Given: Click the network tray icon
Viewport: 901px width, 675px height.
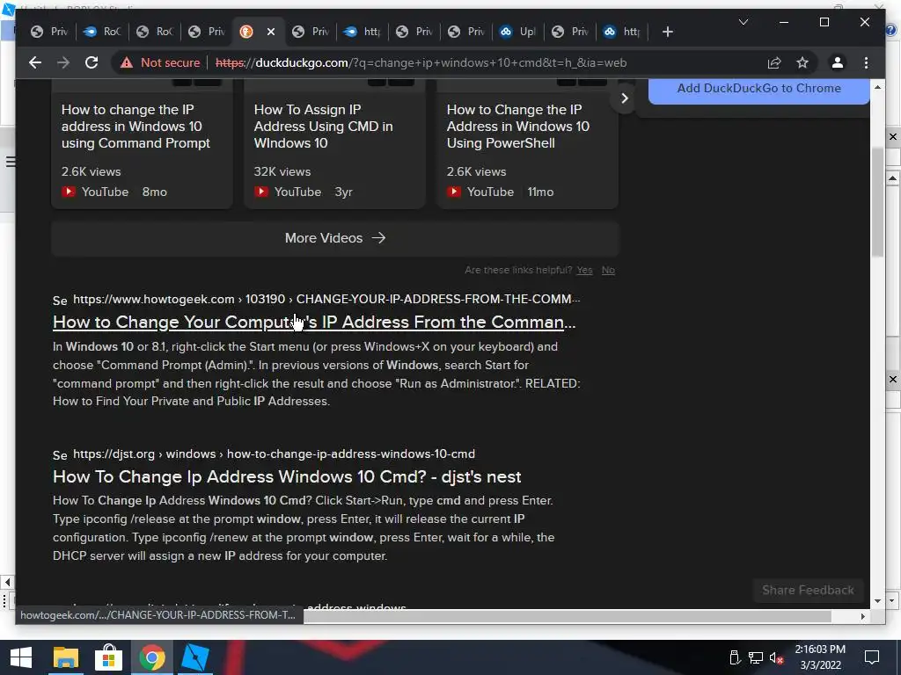Looking at the screenshot, I should (756, 657).
